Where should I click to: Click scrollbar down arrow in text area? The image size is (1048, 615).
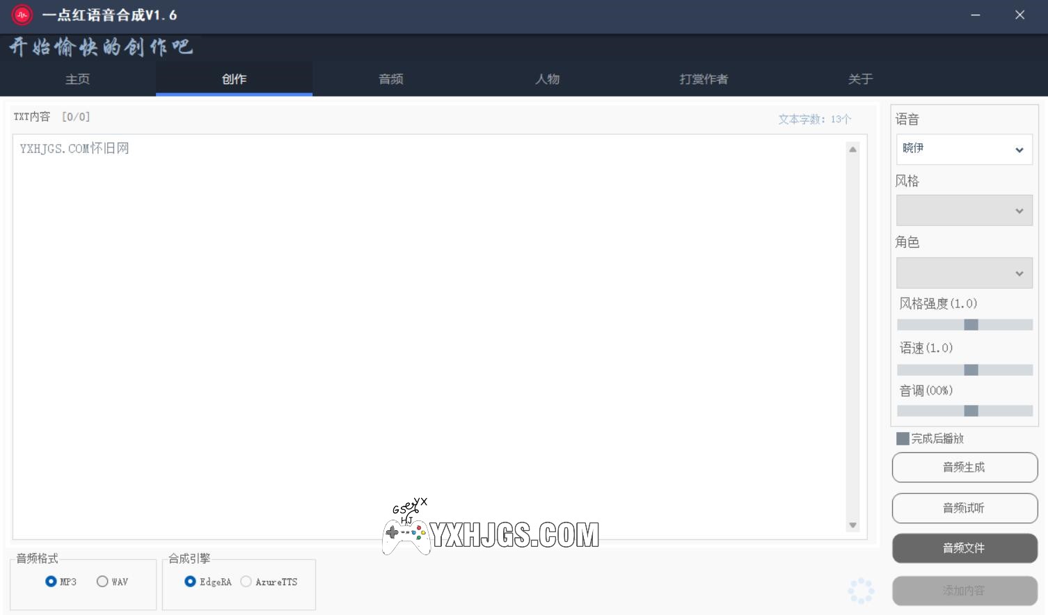(852, 525)
